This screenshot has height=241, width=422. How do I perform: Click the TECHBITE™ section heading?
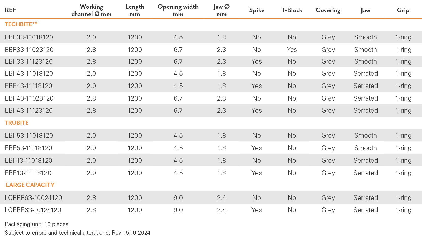tap(21, 24)
